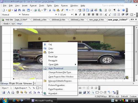Choose Picture Properties in context menu
Image resolution: width=138 pixels, height=103 pixels.
[60, 85]
